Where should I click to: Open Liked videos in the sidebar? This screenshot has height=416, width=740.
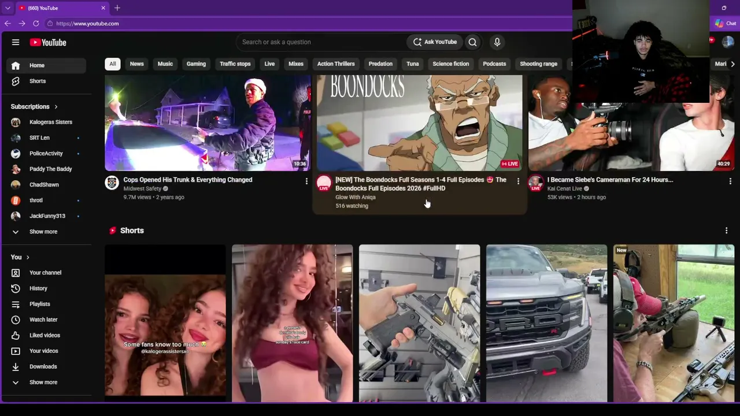click(46, 335)
